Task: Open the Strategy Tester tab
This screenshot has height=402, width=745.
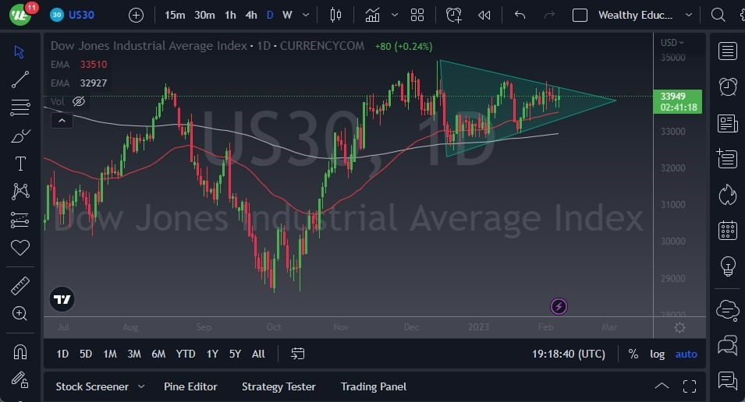Action: click(x=278, y=387)
